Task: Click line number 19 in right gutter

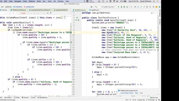Action: click(73, 57)
